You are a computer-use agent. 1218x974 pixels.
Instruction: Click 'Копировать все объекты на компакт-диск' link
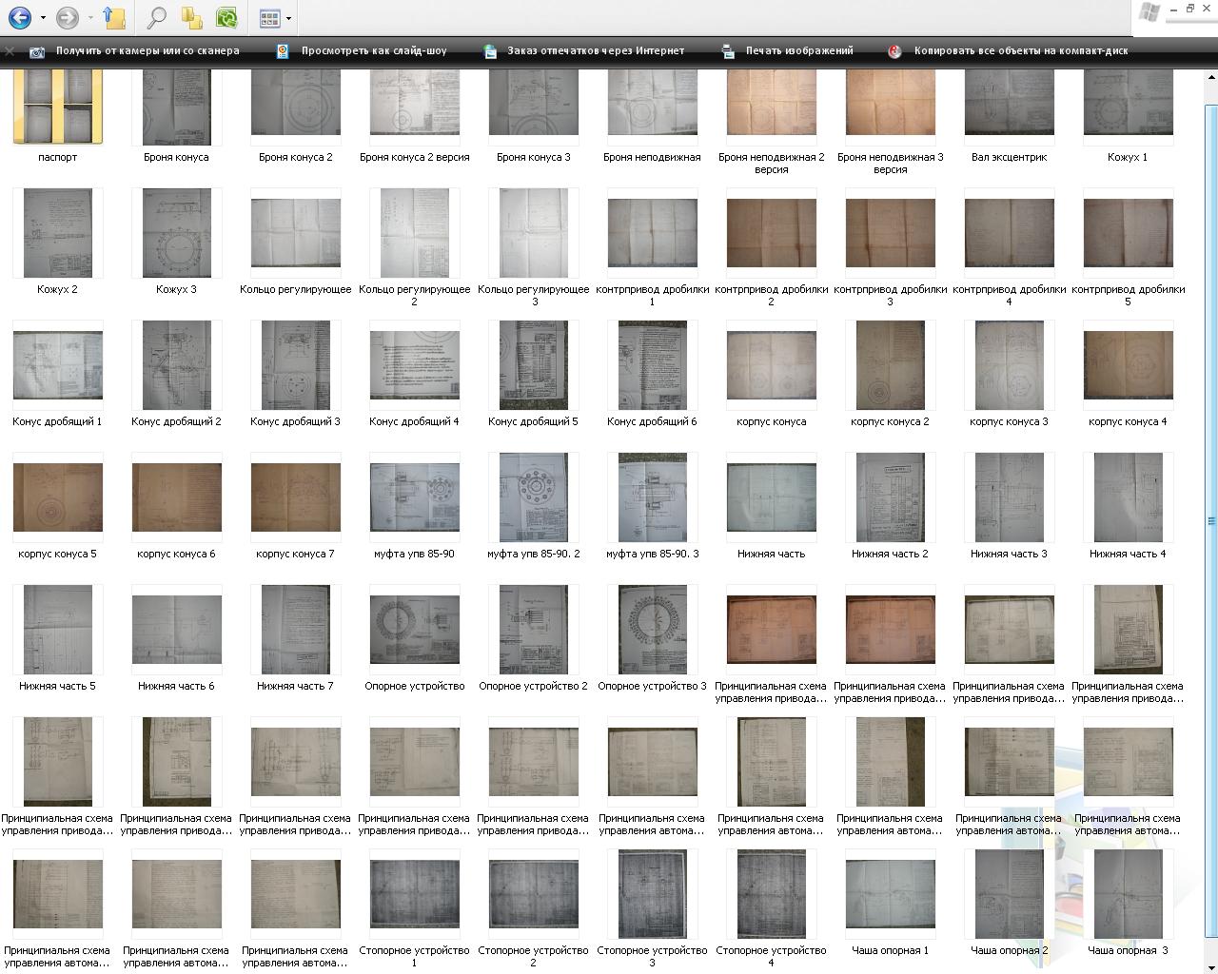[1021, 51]
